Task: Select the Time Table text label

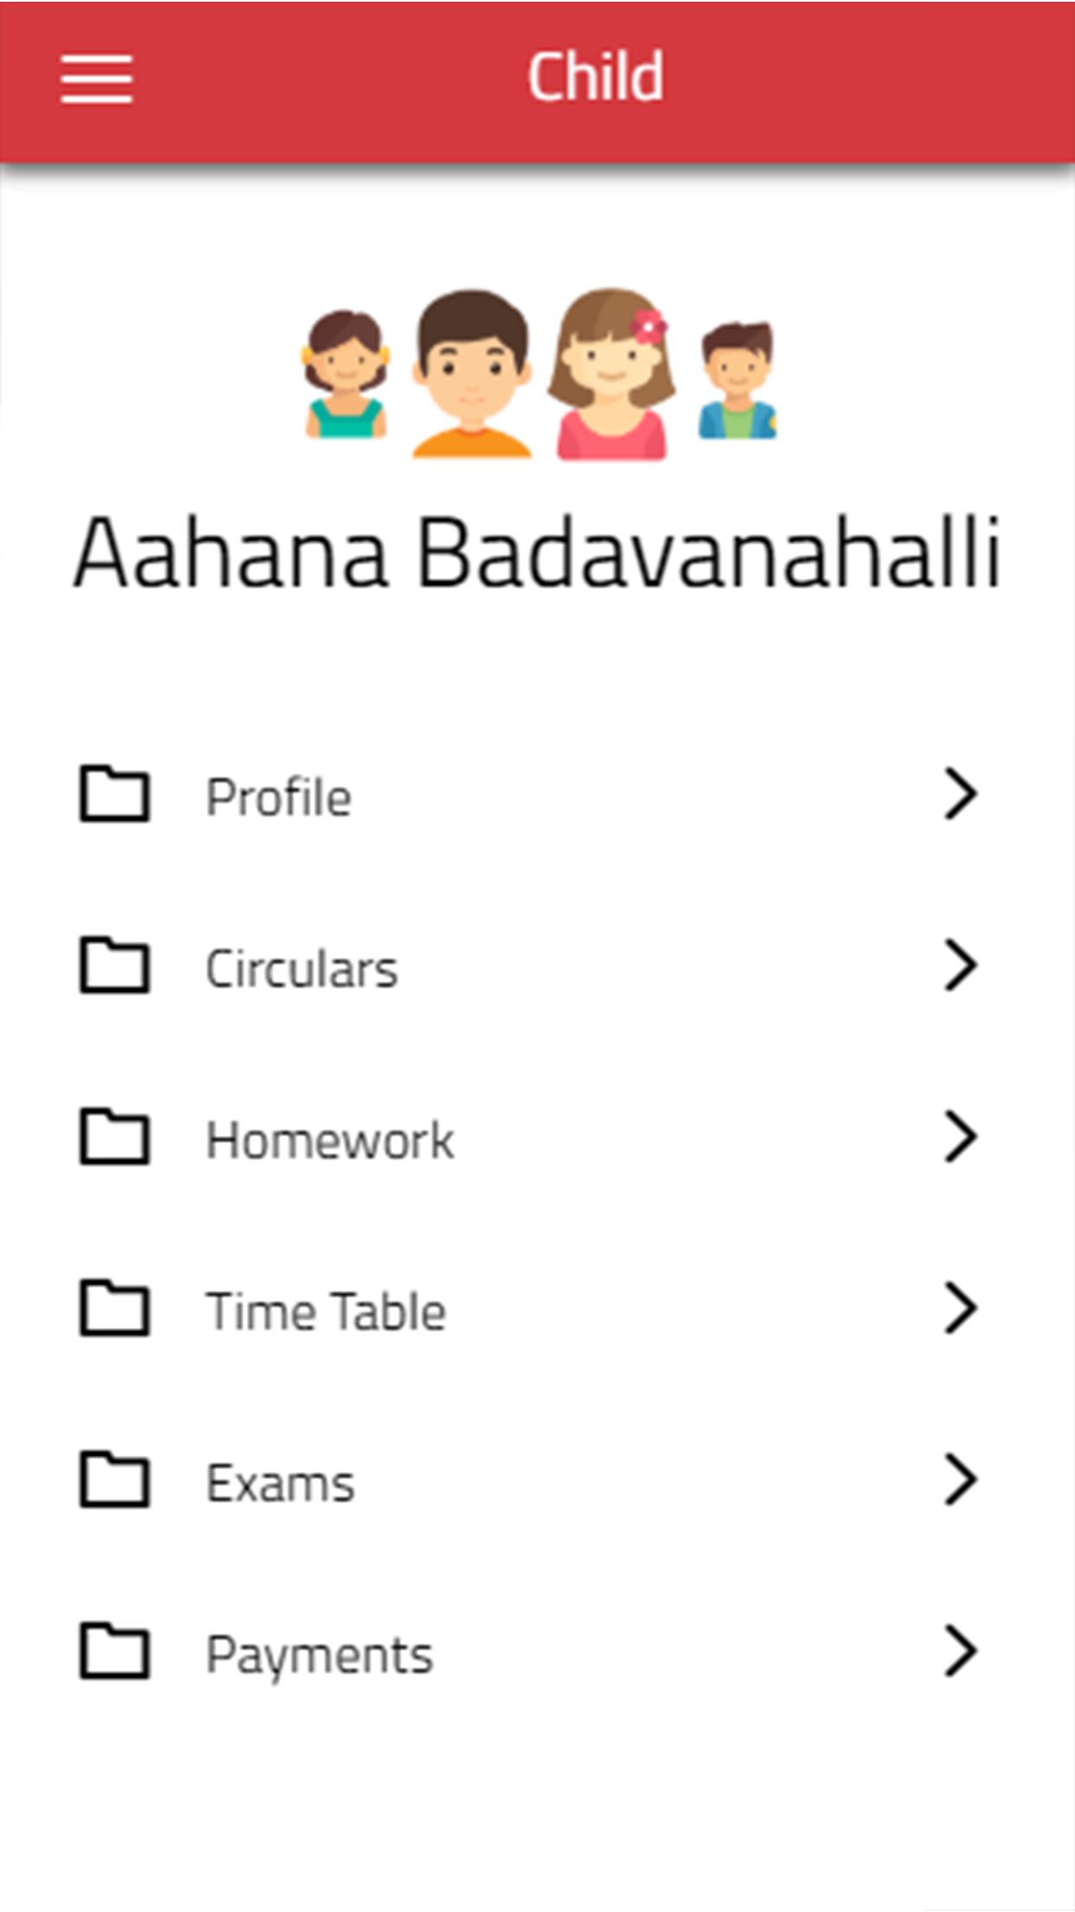Action: point(325,1311)
